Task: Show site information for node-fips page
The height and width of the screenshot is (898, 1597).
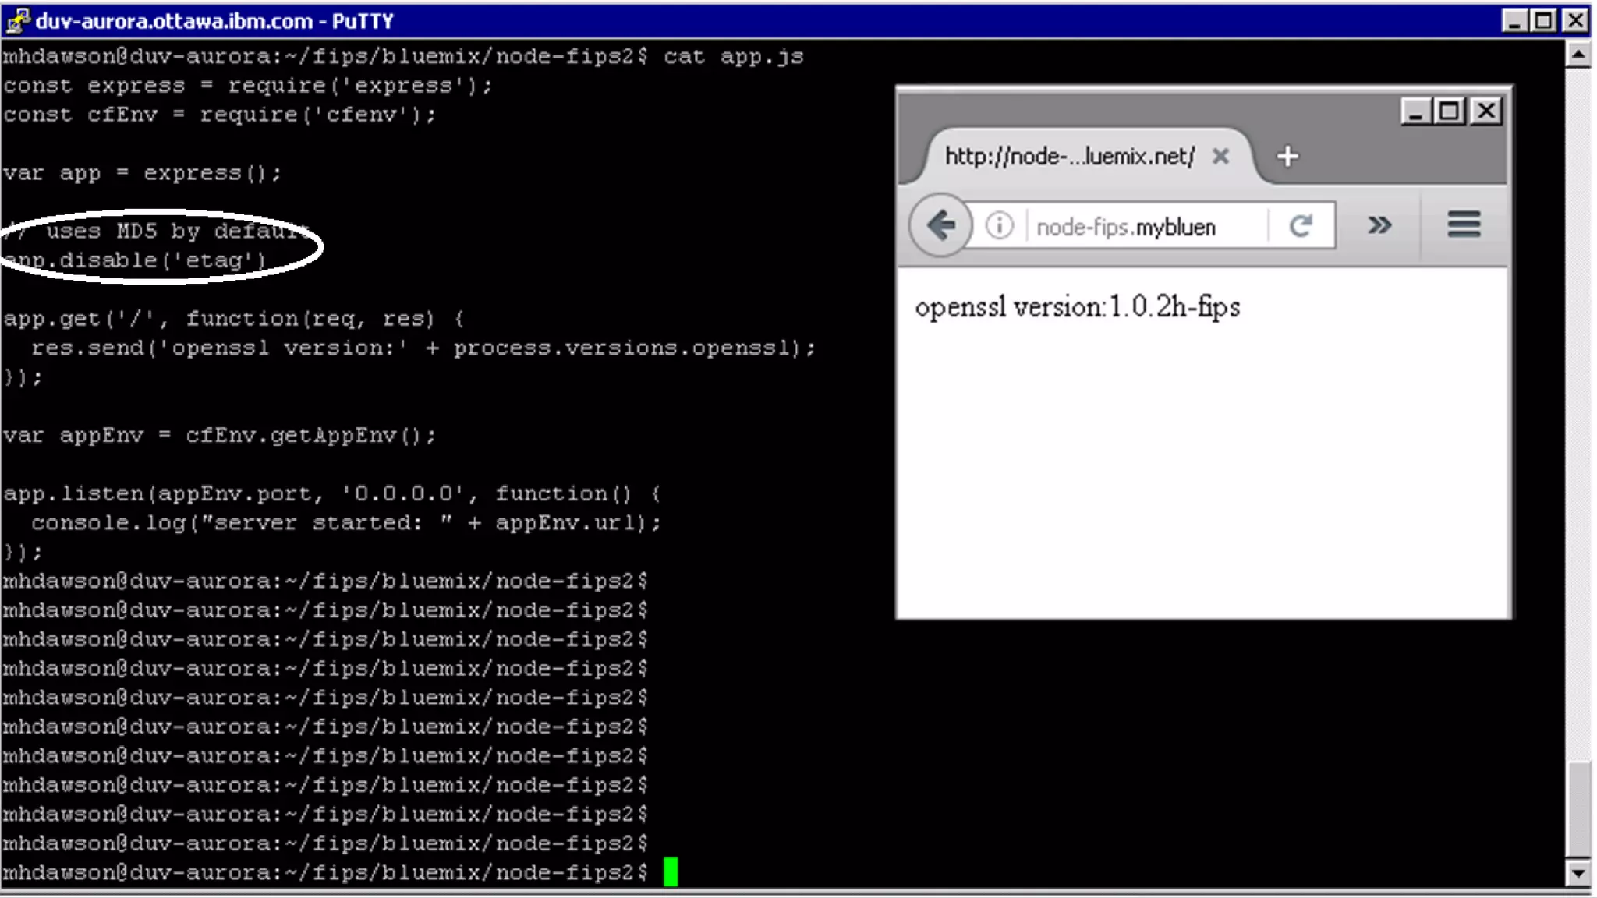Action: point(999,226)
